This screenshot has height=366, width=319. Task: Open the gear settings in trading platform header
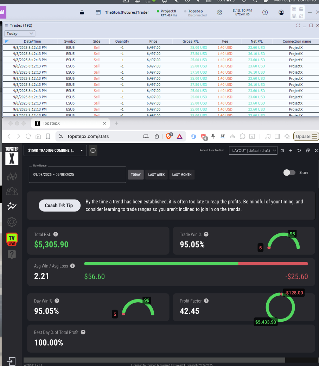(219, 12)
